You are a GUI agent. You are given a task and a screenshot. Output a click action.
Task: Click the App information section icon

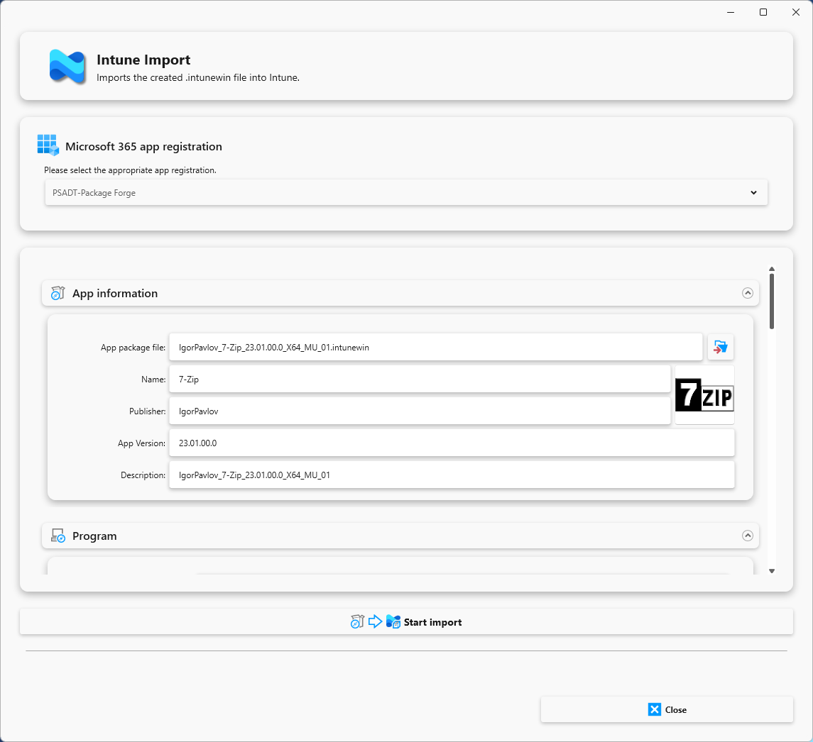click(58, 293)
